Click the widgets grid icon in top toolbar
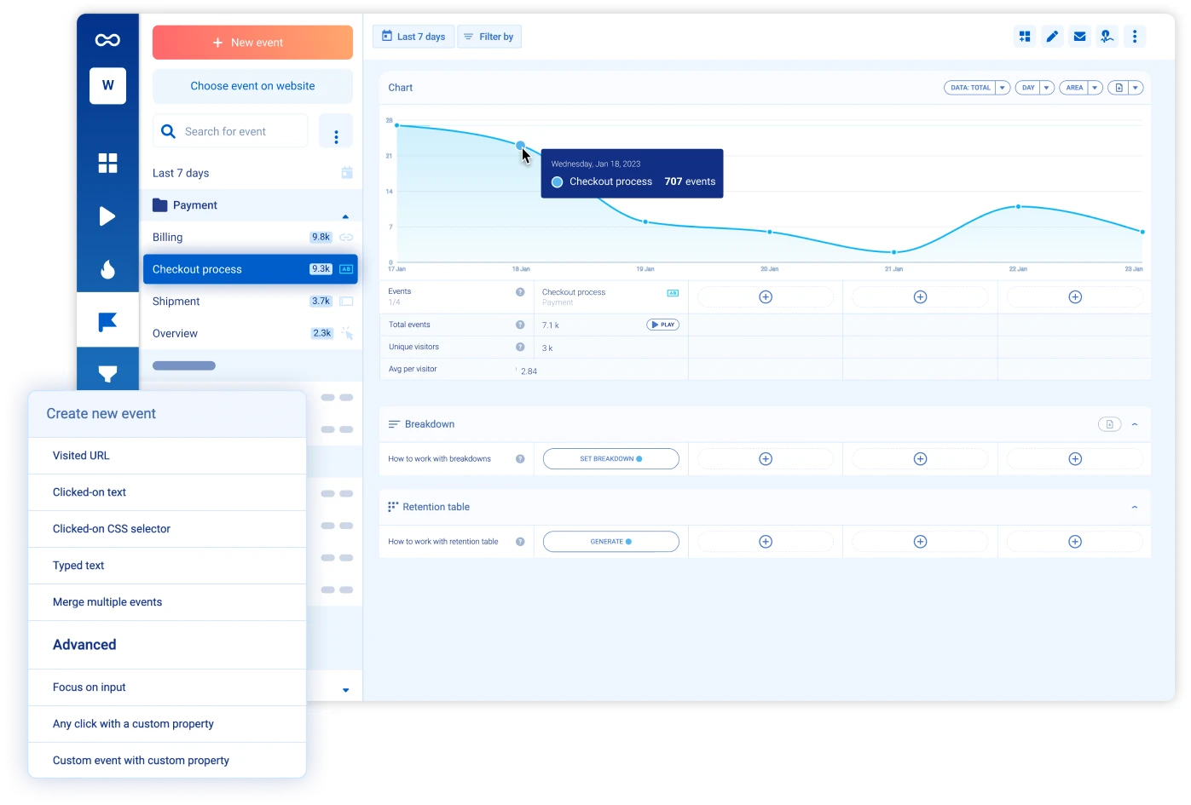 [1025, 37]
